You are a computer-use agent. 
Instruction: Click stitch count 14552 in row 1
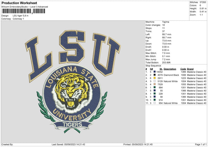tap(159, 72)
